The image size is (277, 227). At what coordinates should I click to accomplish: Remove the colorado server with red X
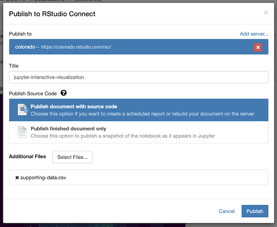pos(258,47)
